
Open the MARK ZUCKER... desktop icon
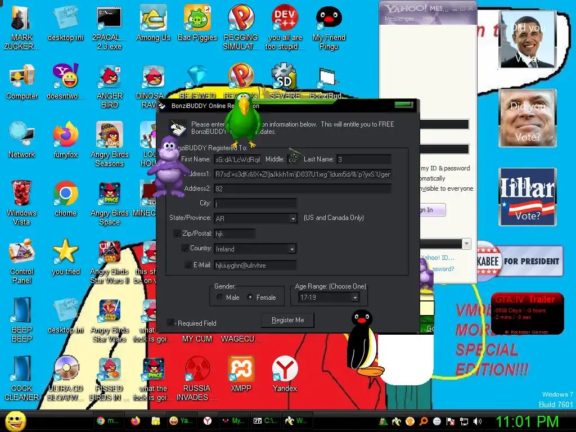pos(21,27)
